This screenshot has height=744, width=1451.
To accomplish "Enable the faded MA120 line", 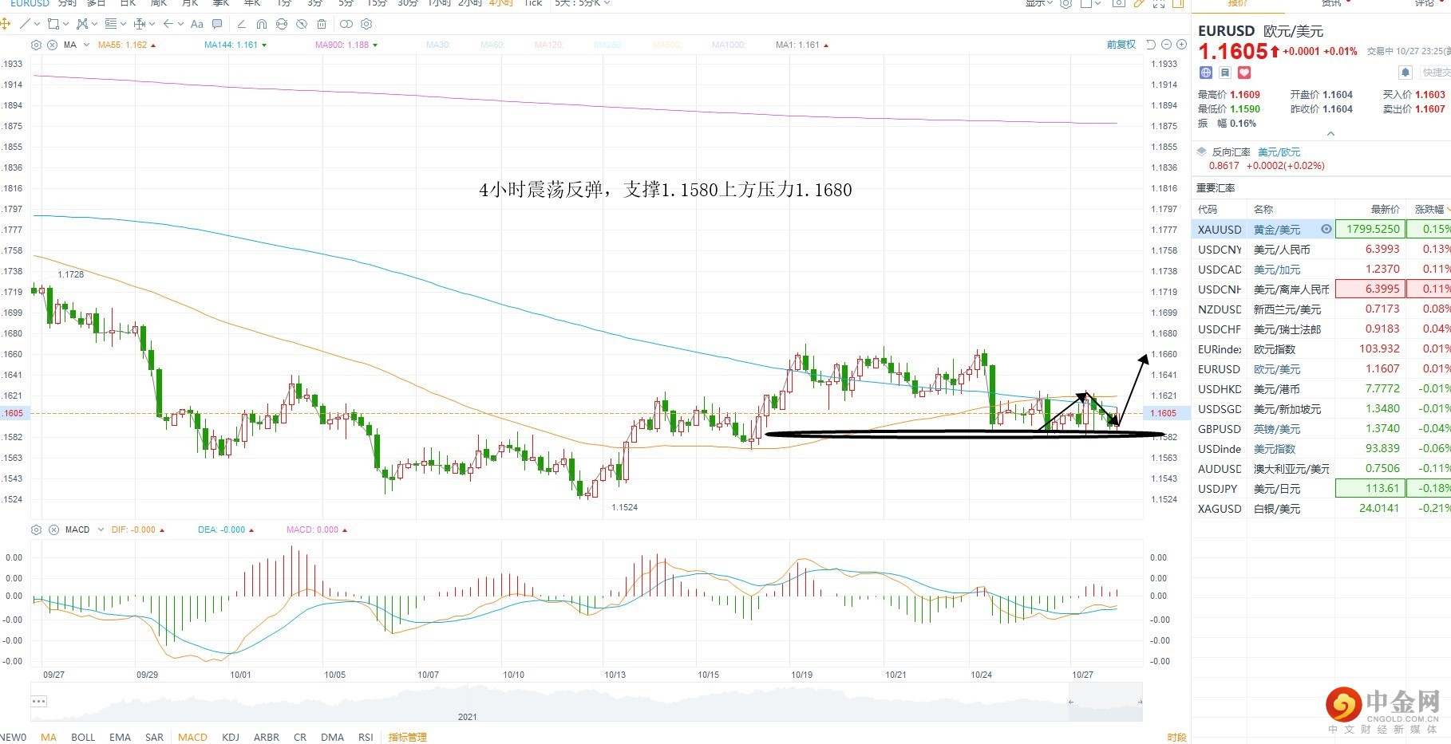I will [x=548, y=45].
